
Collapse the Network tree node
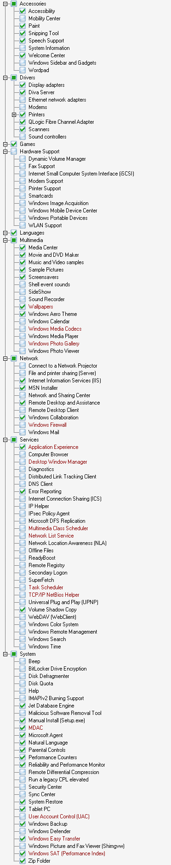click(6, 358)
